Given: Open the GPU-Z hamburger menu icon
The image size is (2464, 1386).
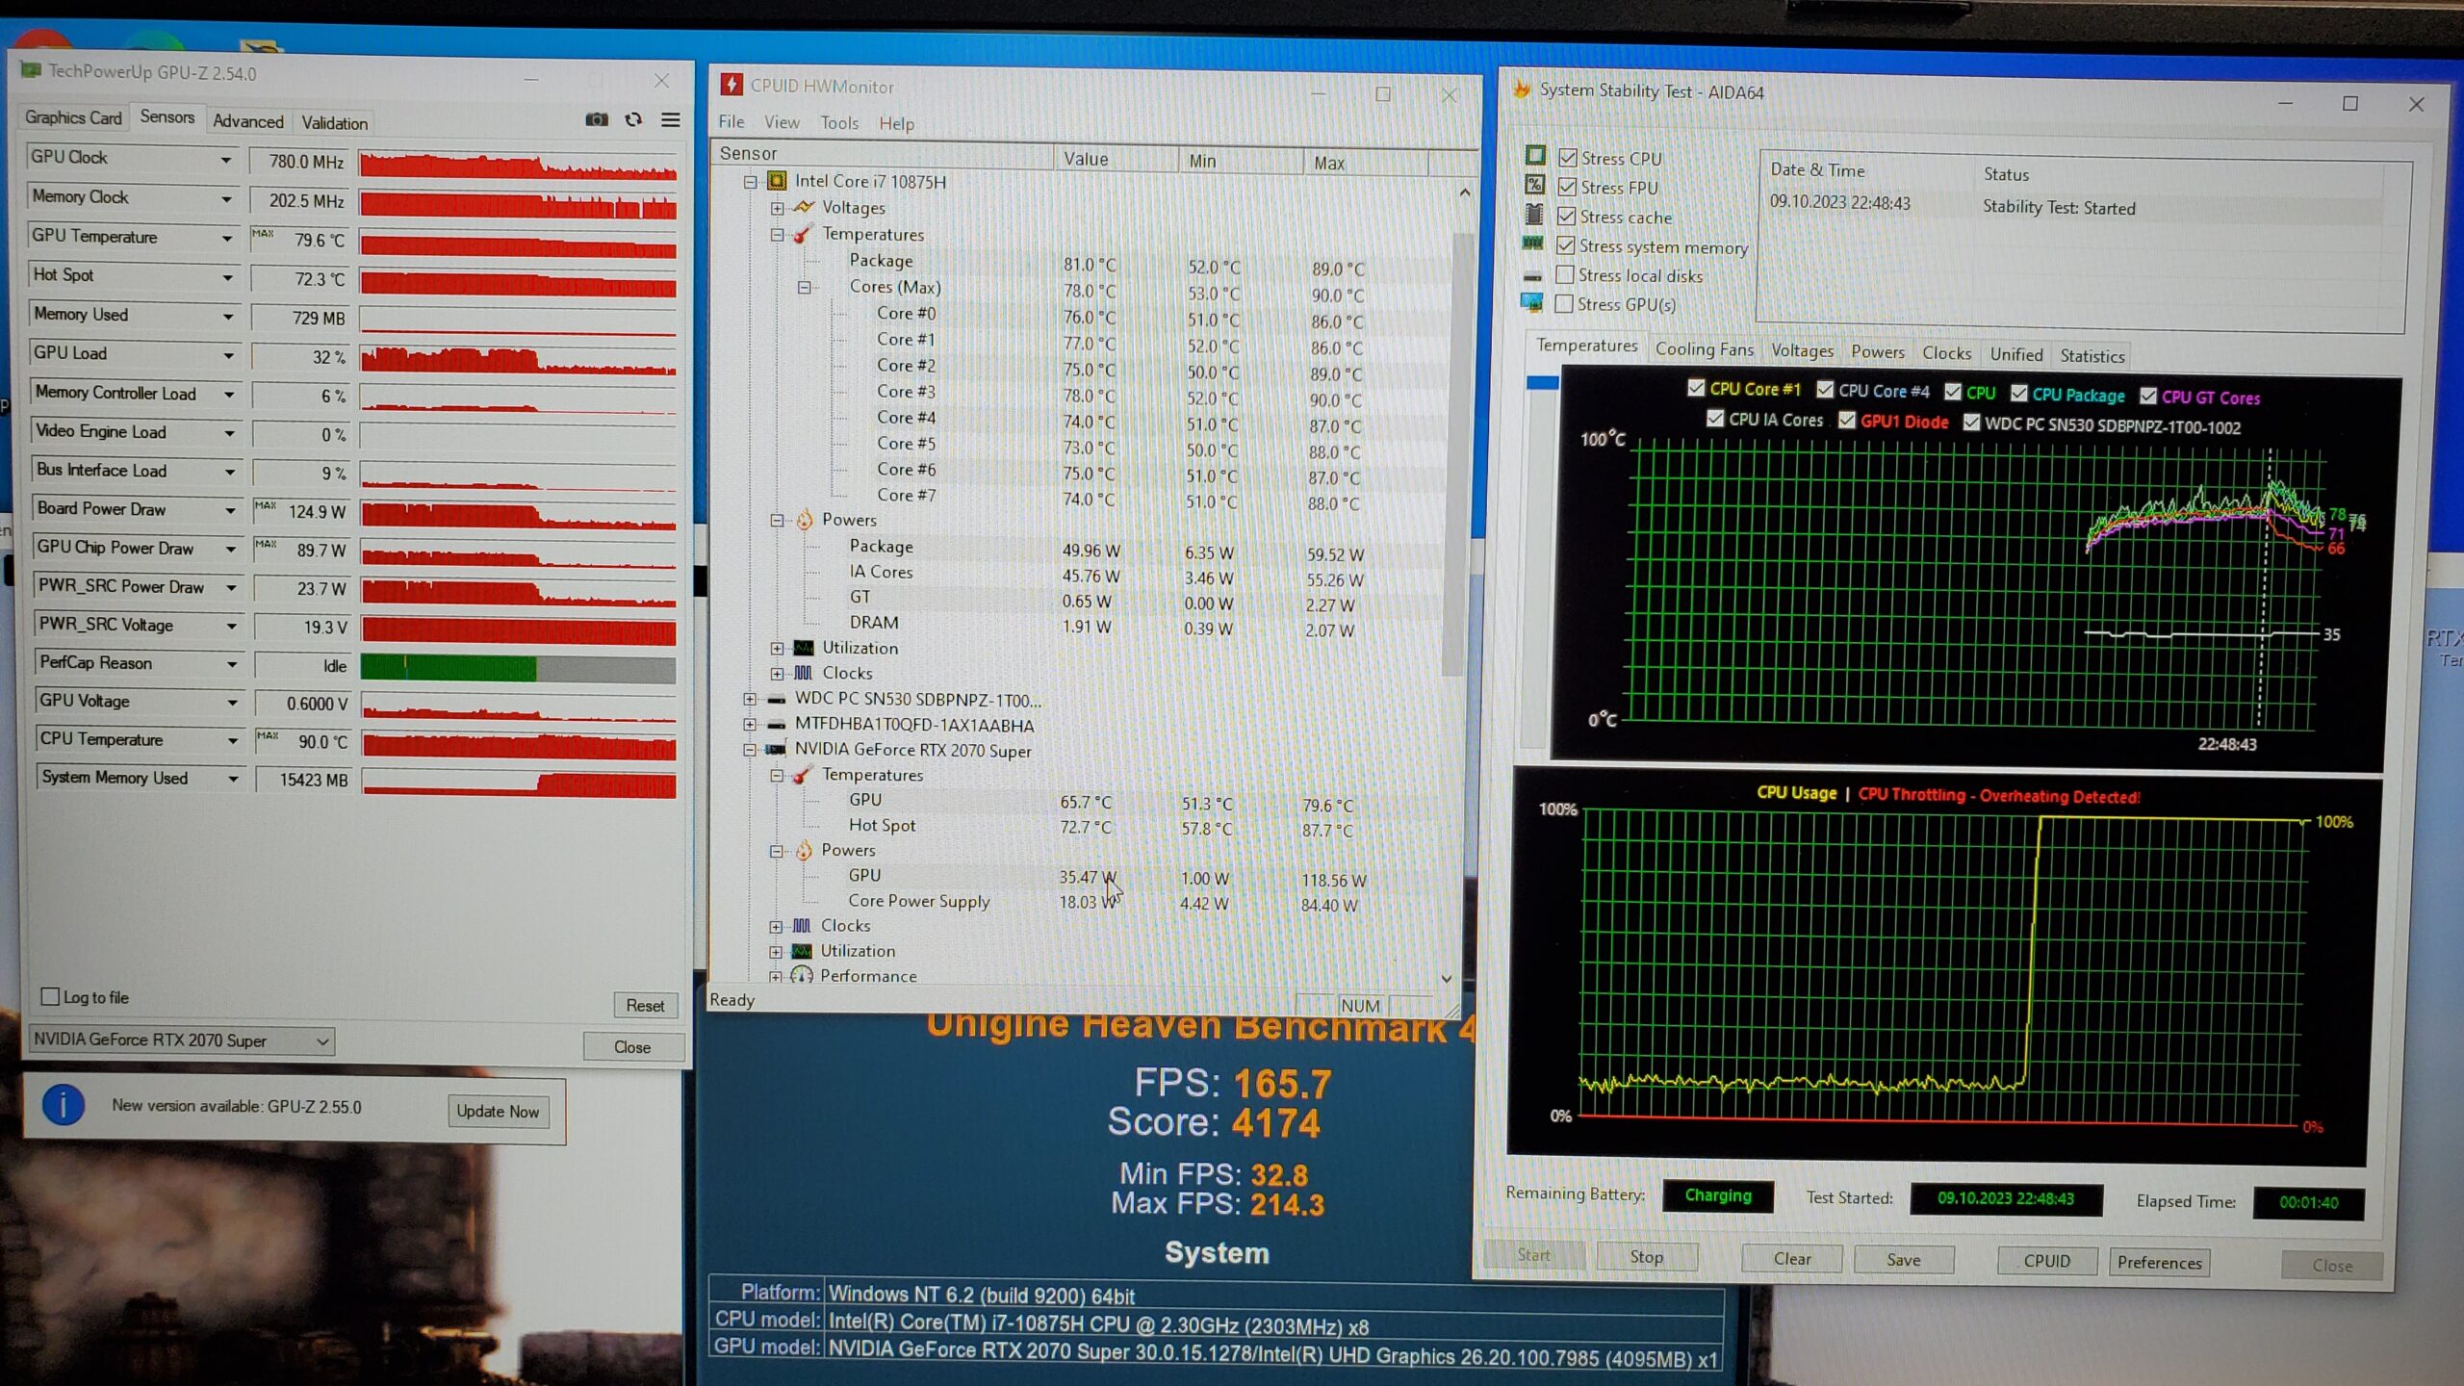Looking at the screenshot, I should [x=671, y=119].
